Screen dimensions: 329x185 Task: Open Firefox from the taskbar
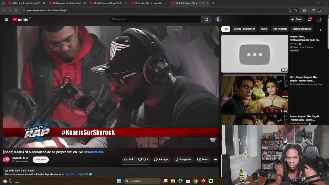pyautogui.click(x=203, y=181)
